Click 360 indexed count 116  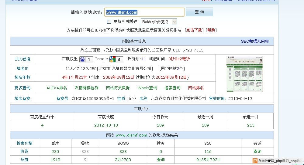[x=208, y=152]
